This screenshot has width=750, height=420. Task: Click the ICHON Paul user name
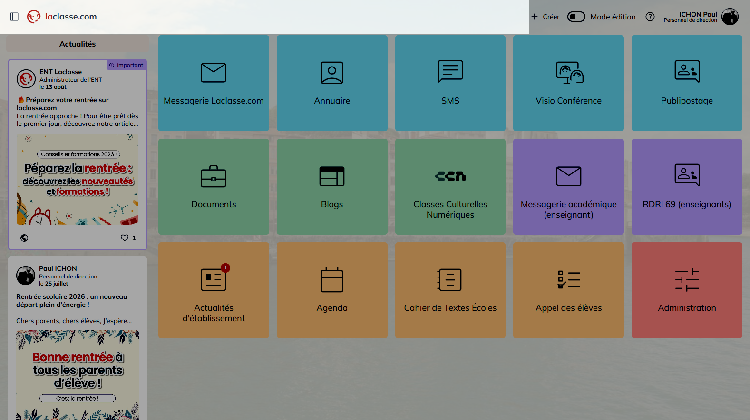coord(698,14)
